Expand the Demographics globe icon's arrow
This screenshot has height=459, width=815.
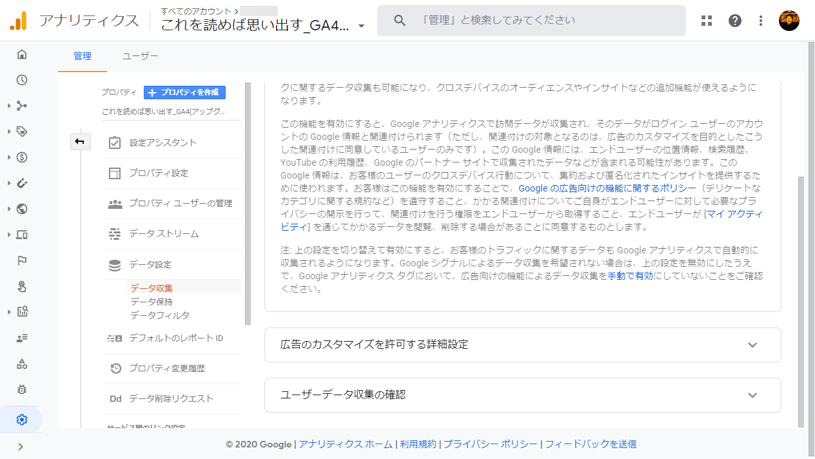tap(9, 209)
